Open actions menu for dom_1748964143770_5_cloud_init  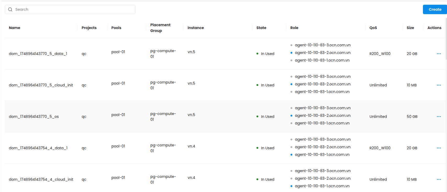(x=439, y=85)
